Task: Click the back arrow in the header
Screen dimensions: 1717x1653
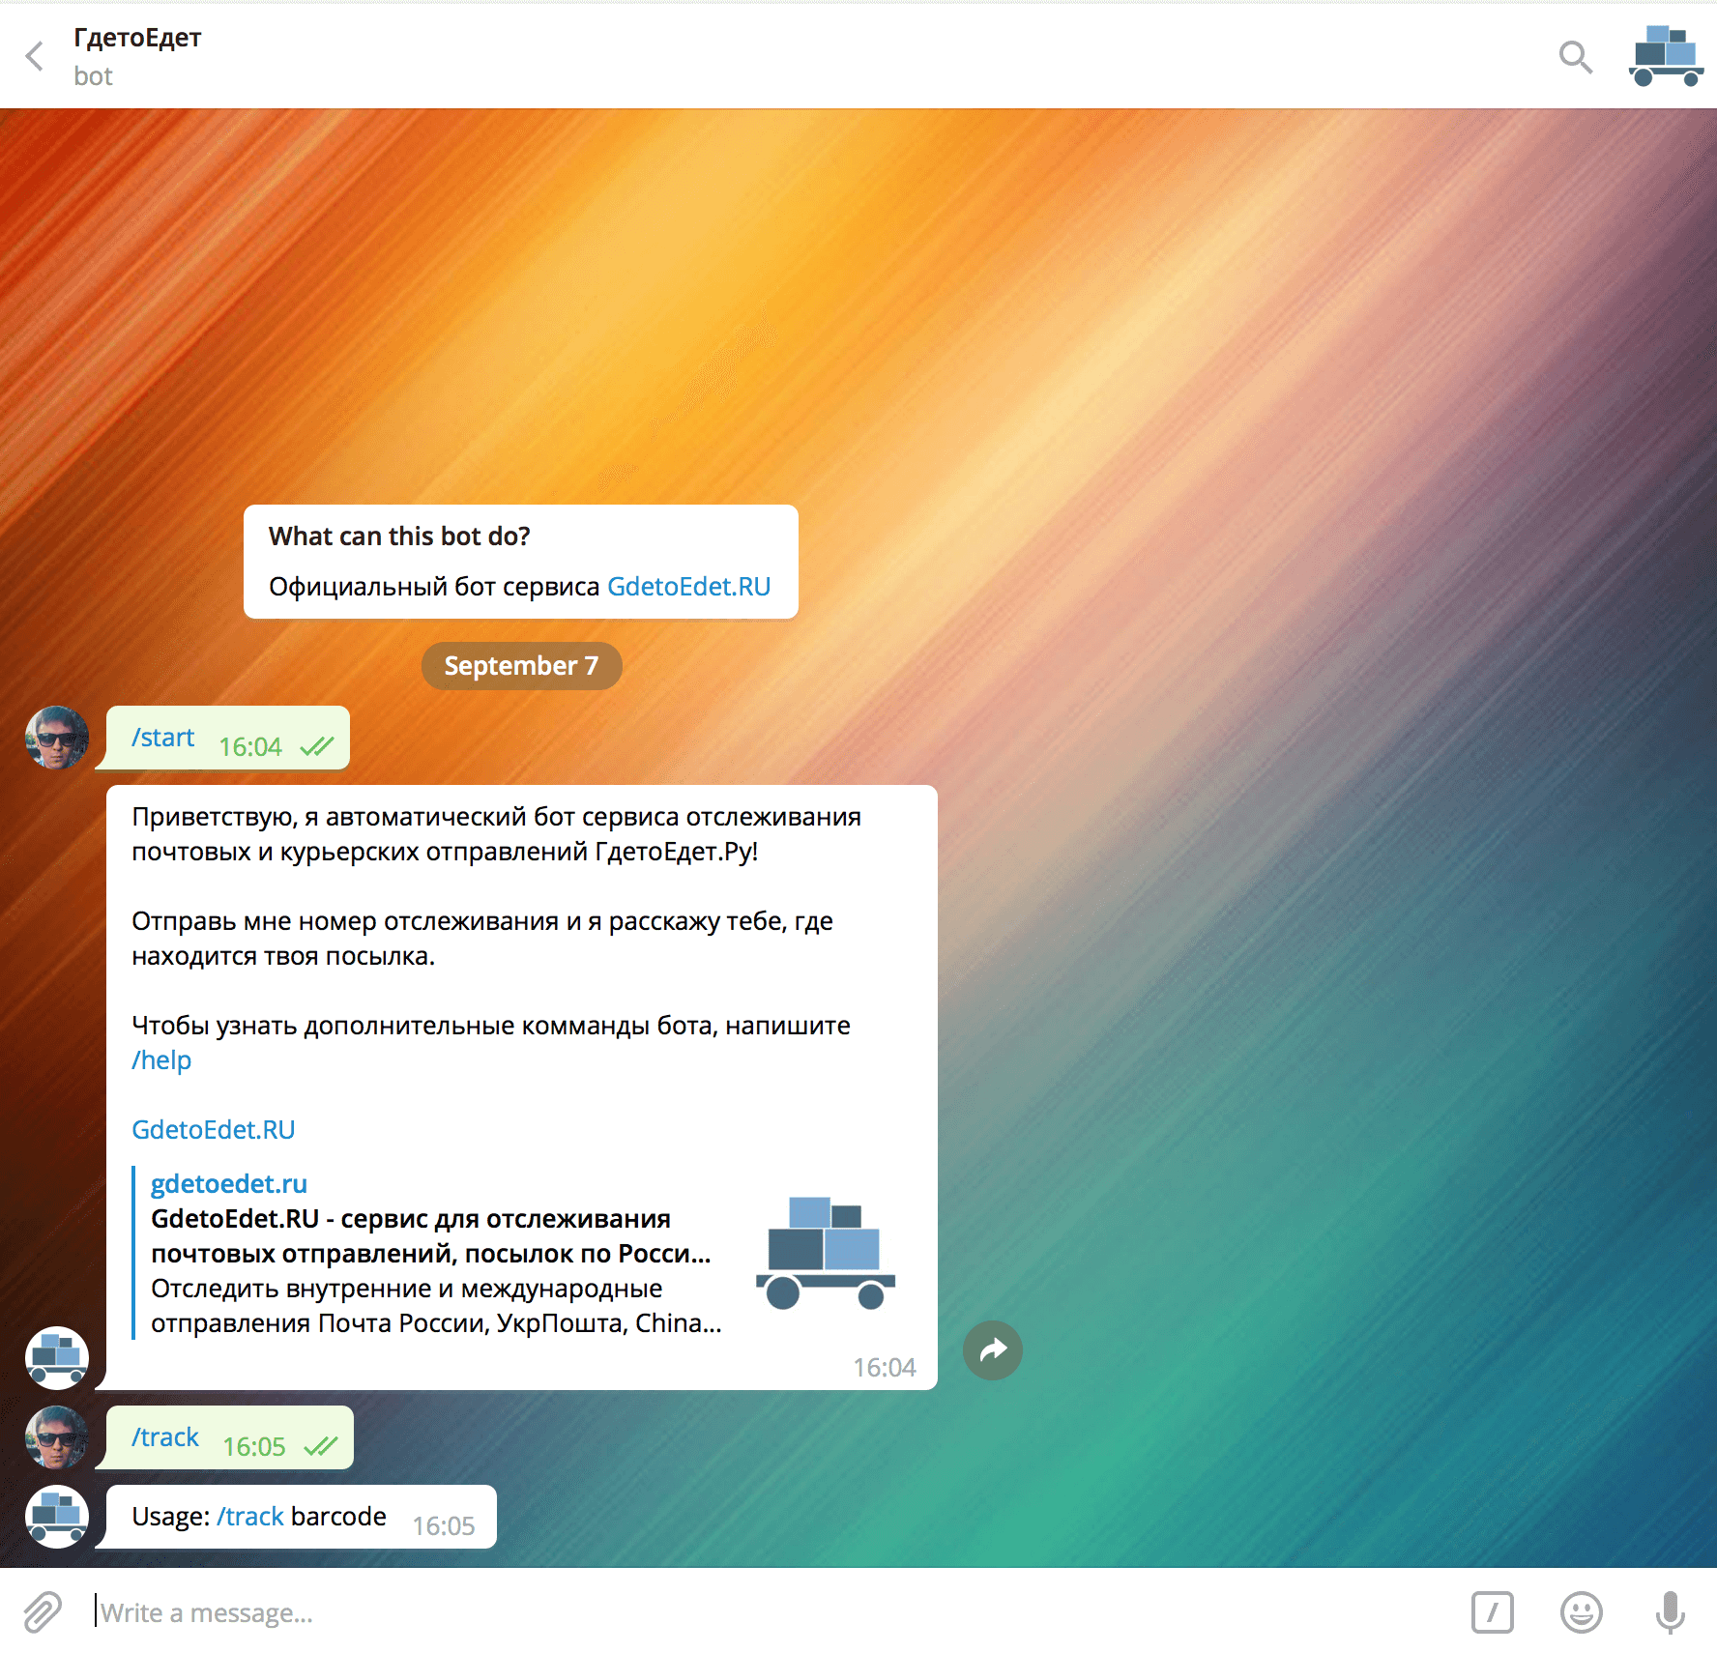Action: click(36, 56)
